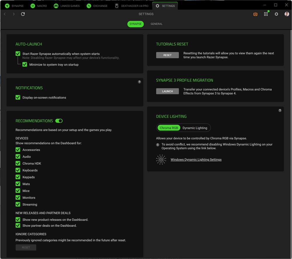Select the Dynamic Lighting option
This screenshot has width=292, height=259.
pyautogui.click(x=195, y=128)
